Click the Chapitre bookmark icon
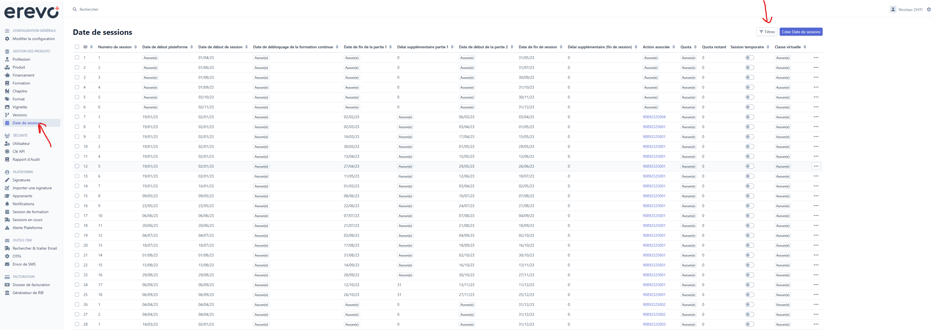The width and height of the screenshot is (933, 330). pos(7,91)
